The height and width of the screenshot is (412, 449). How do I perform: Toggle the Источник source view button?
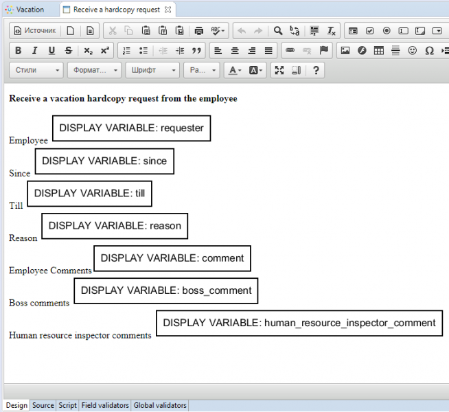point(34,31)
